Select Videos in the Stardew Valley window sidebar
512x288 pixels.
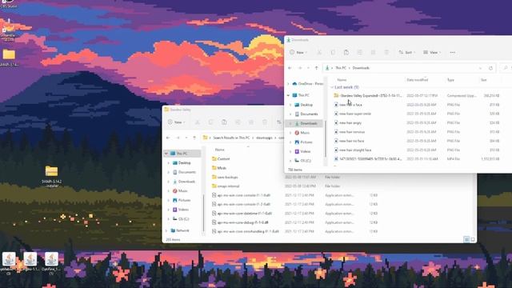[181, 210]
